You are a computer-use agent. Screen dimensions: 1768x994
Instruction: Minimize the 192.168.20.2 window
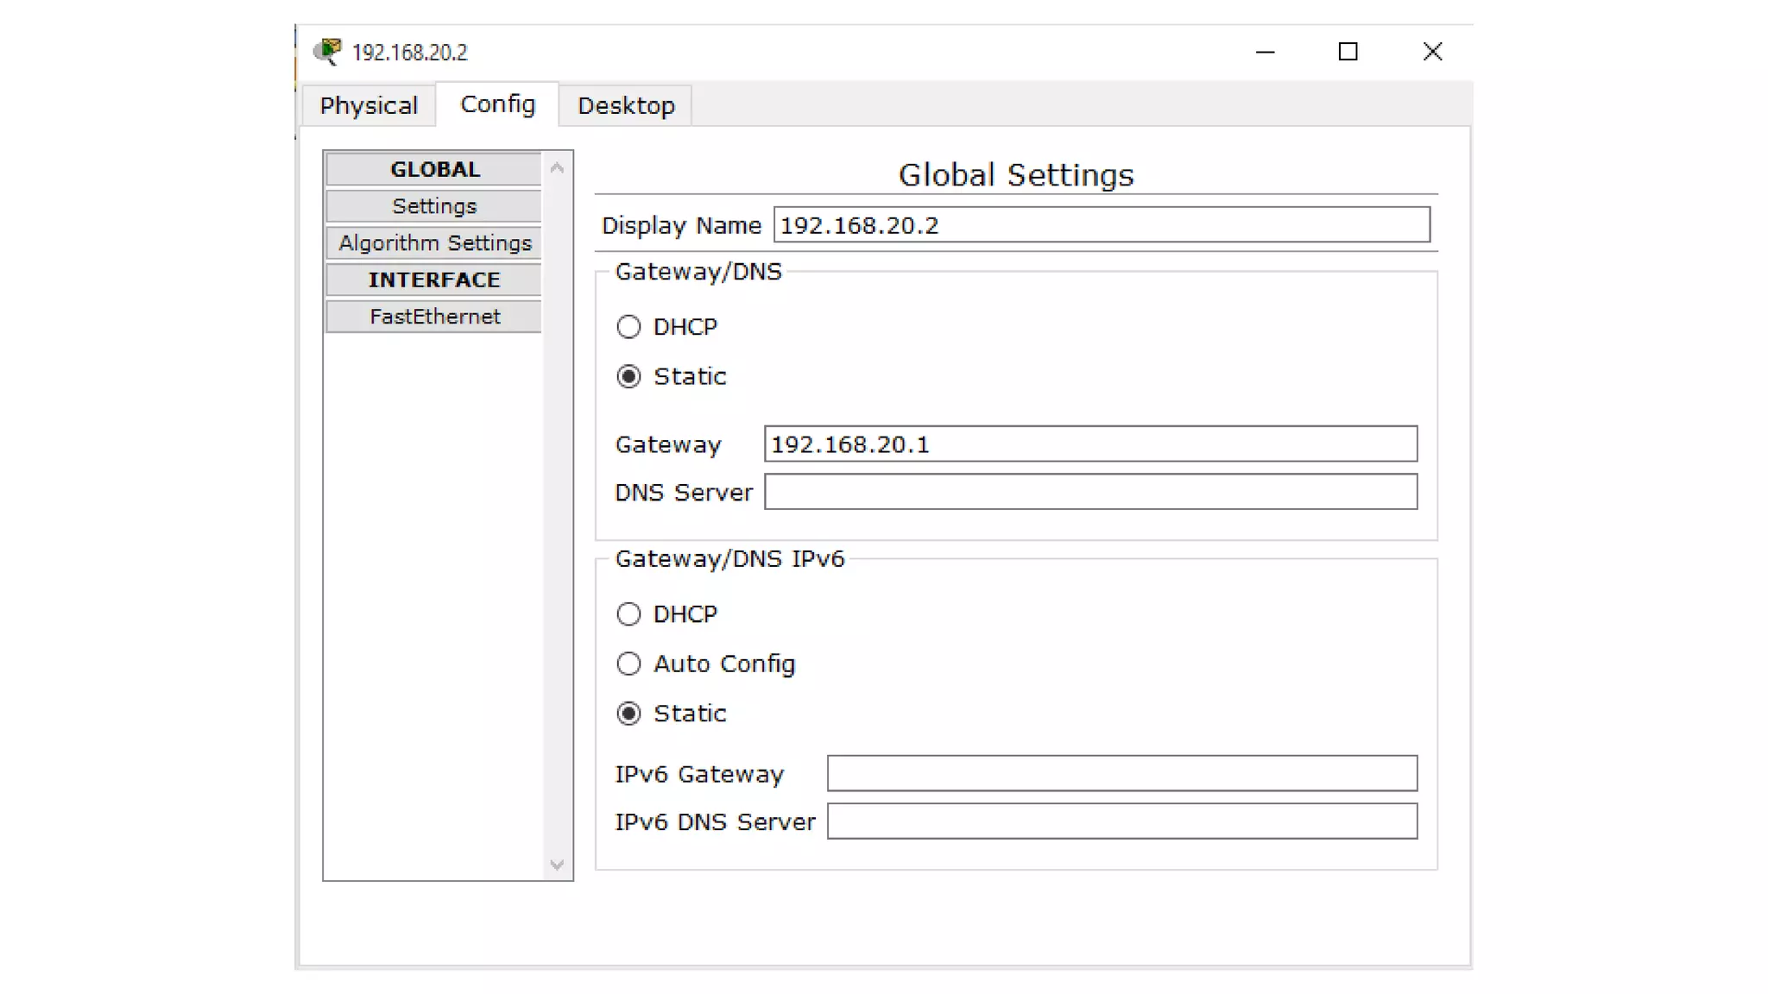(x=1265, y=52)
